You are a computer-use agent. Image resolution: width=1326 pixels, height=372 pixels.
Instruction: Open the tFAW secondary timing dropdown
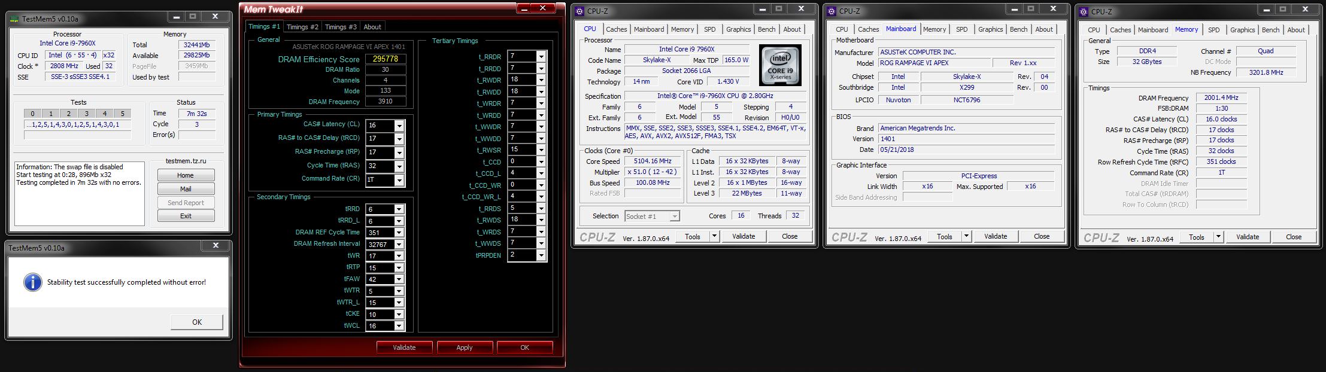coord(399,279)
